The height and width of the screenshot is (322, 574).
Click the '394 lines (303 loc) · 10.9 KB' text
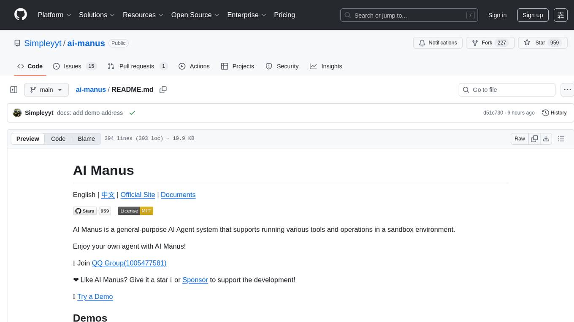coord(149,139)
